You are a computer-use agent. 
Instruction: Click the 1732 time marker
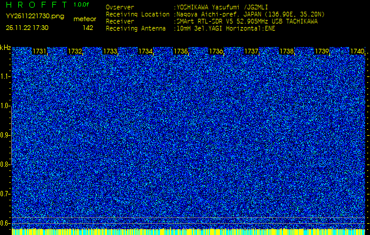pos(75,51)
